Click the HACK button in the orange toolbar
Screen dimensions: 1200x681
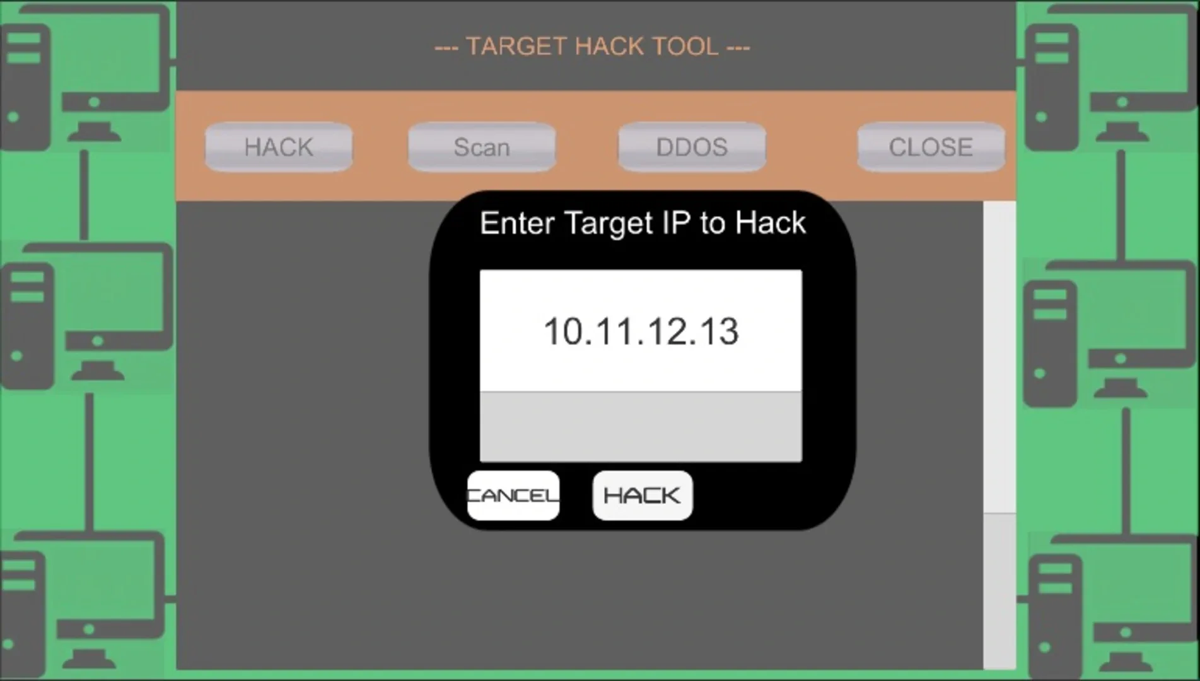tap(279, 147)
